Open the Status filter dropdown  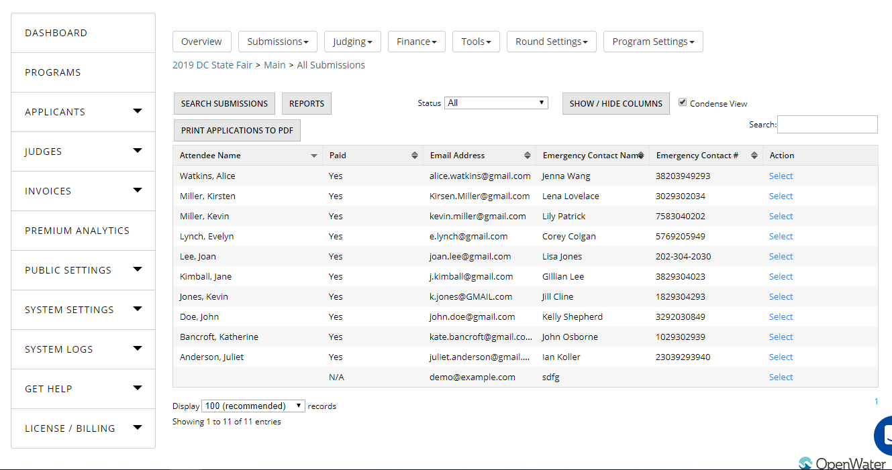click(x=496, y=103)
